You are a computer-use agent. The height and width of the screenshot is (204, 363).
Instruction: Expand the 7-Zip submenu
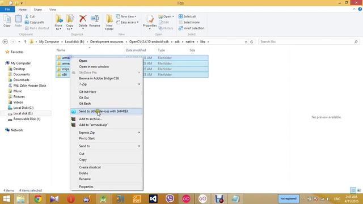point(139,84)
